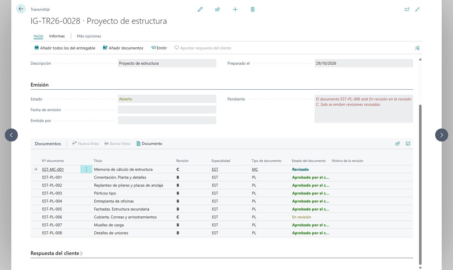Screen dimensions: 453x270
Task: Click 'Cimentación. Planta y detalles' cell
Action: [120, 177]
